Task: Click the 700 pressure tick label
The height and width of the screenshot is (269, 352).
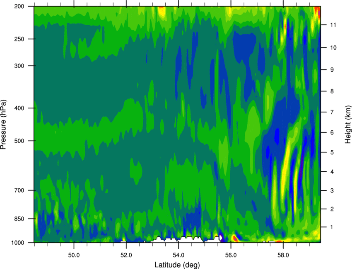Action: [x=19, y=190]
